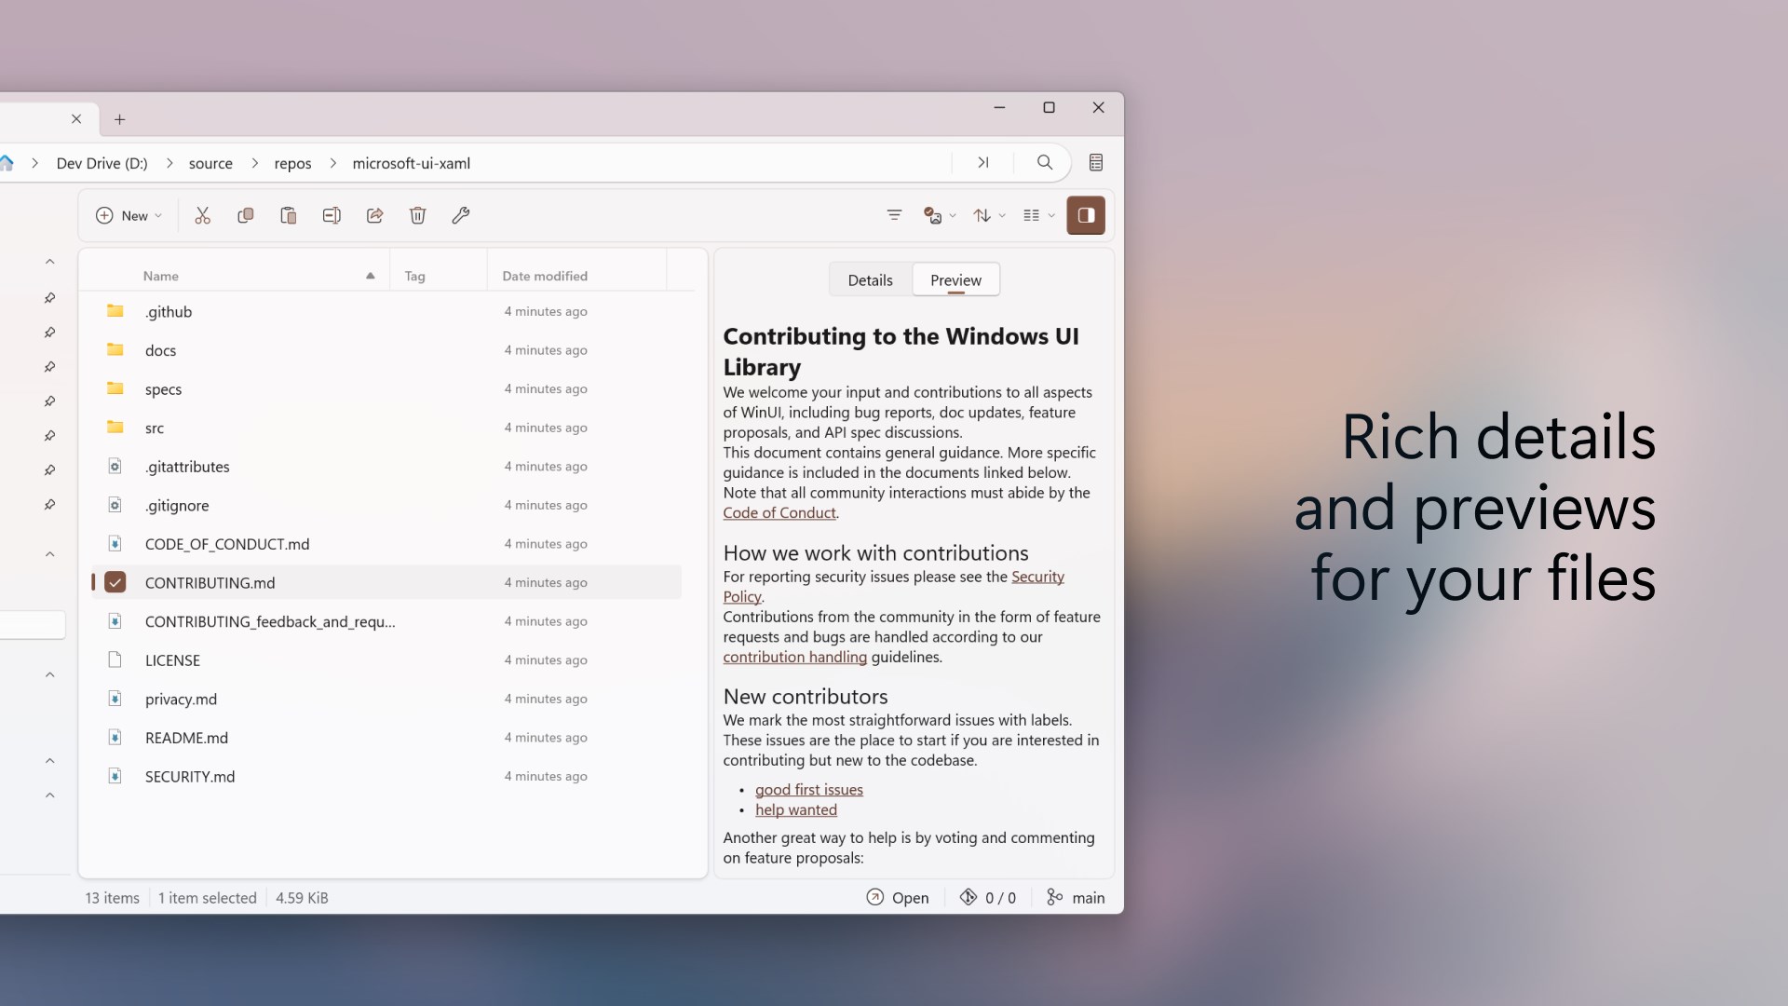Click the Copy icon

pos(245,215)
